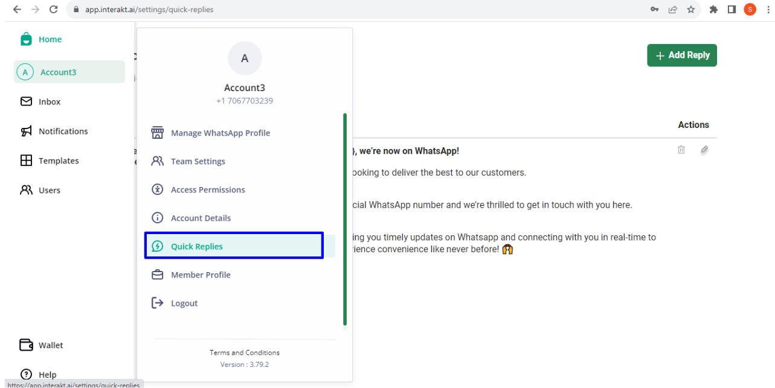Open Manage WhatsApp Profile settings
This screenshot has width=775, height=388.
220,133
